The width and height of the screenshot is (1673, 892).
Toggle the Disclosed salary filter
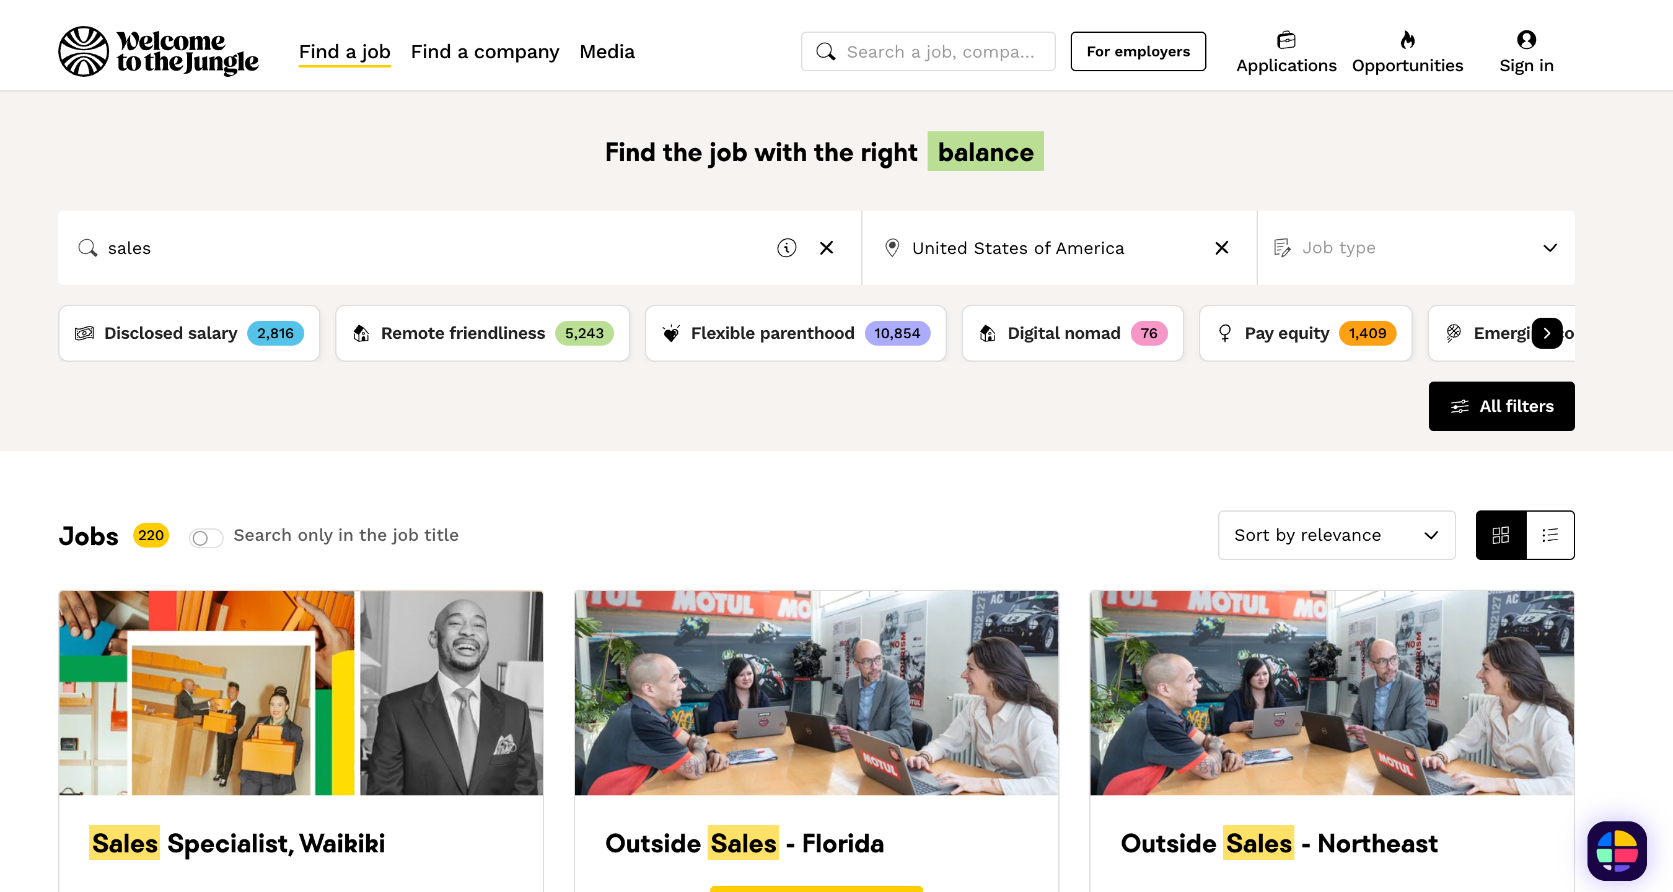pos(188,333)
